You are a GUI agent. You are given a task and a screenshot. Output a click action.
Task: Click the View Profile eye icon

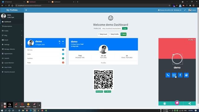(3, 67)
